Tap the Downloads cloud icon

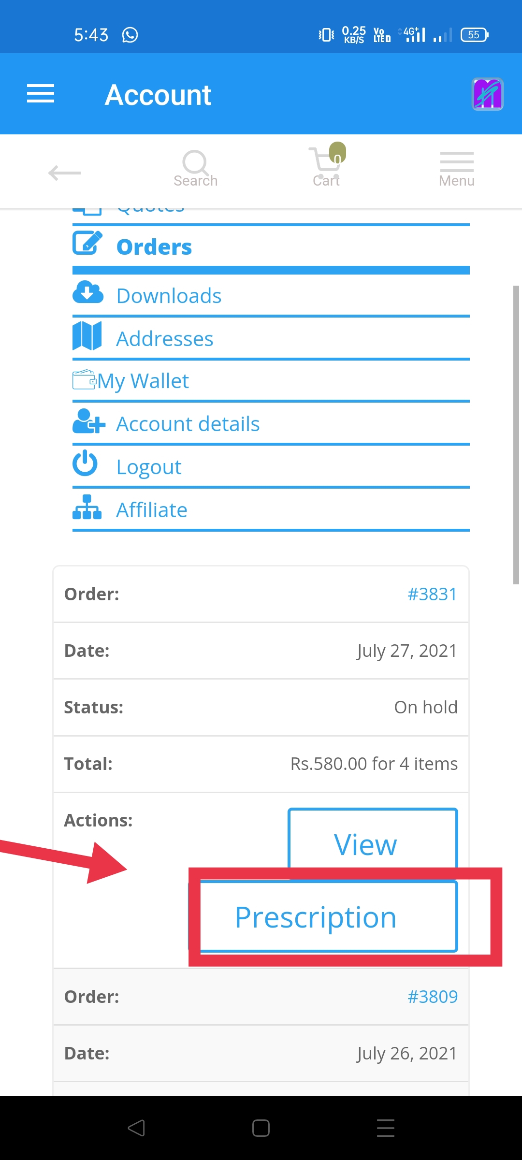[88, 292]
